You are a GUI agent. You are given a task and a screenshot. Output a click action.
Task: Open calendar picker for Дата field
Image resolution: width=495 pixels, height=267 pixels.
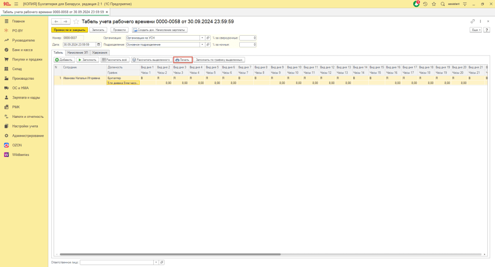(x=99, y=45)
